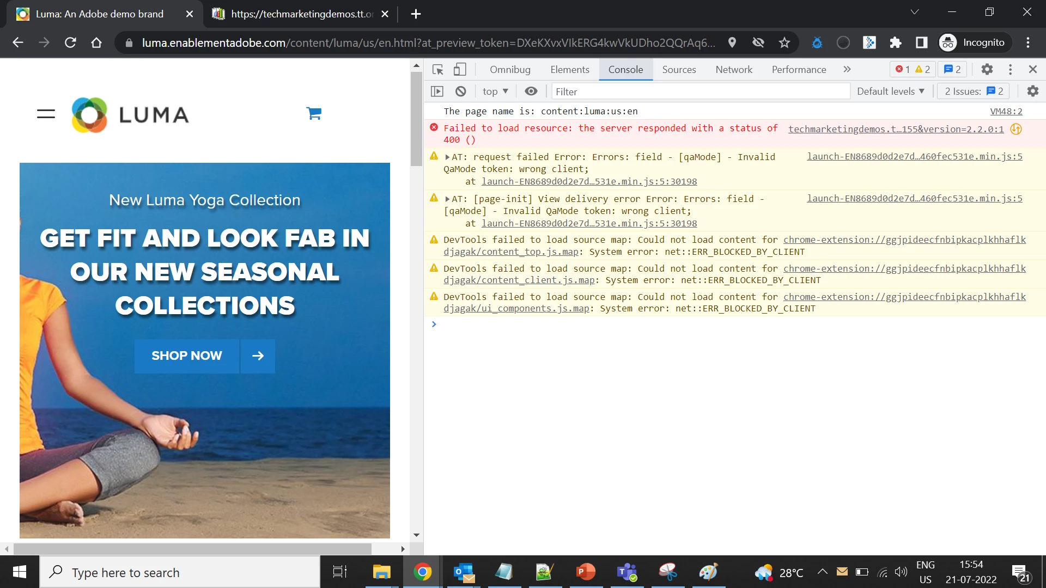Click the console Filter input field
This screenshot has height=588, width=1046.
click(x=700, y=91)
